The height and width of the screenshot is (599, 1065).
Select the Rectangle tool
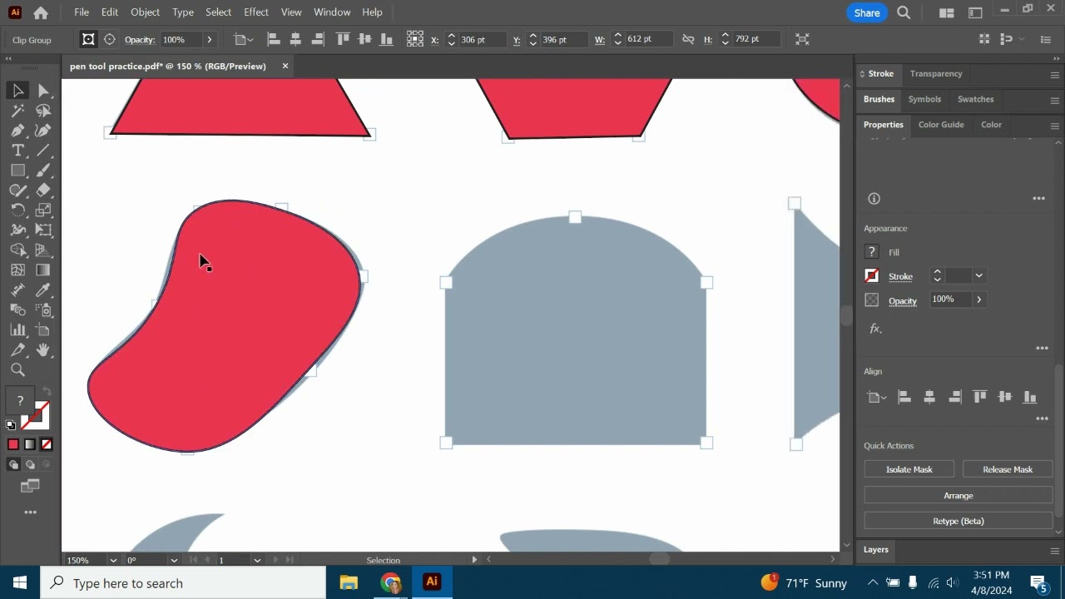click(x=17, y=171)
